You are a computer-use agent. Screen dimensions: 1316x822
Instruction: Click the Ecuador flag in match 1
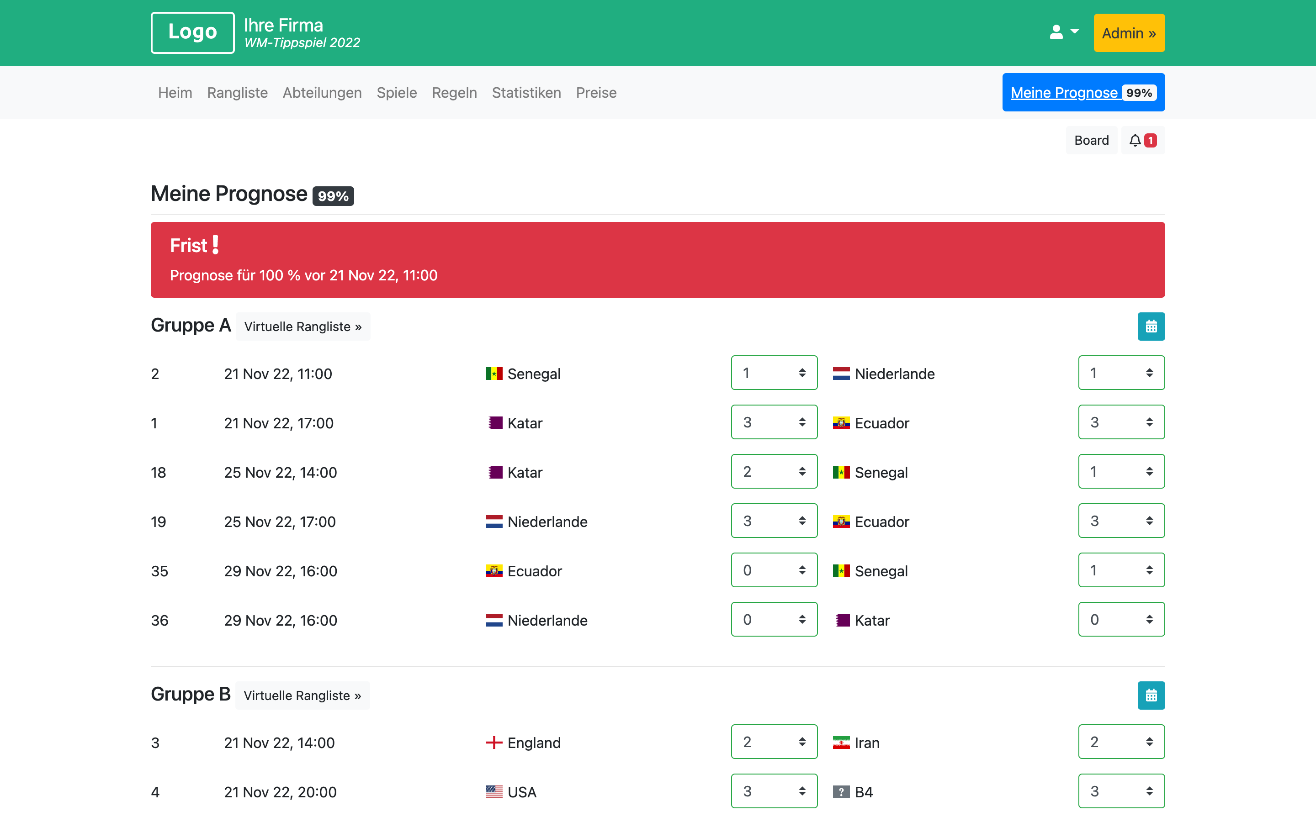(x=841, y=423)
